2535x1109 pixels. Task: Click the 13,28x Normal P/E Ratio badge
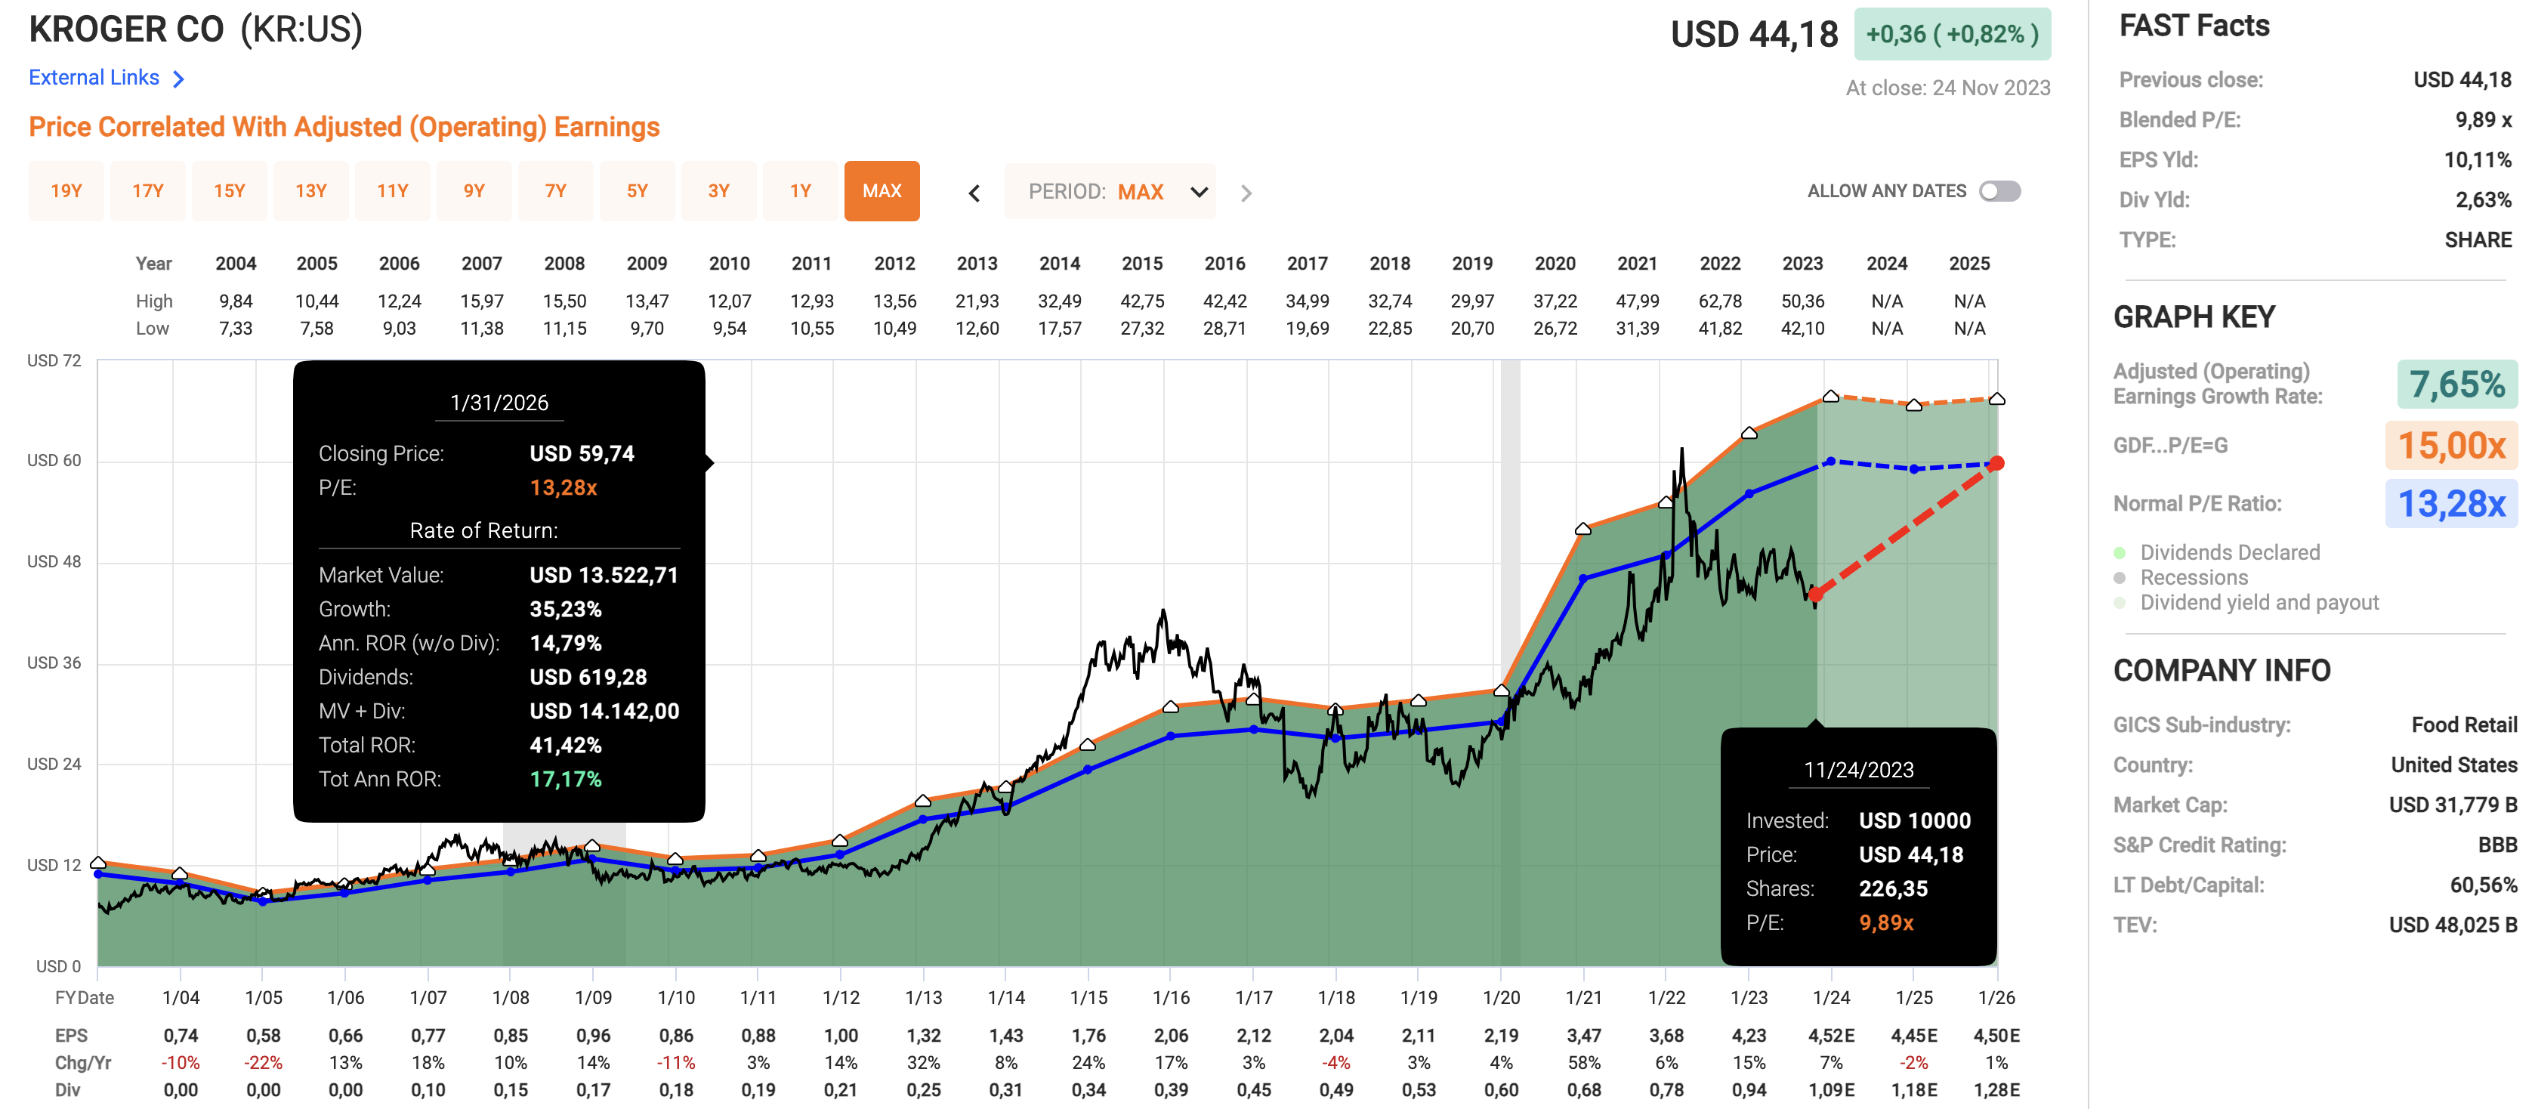click(2451, 504)
